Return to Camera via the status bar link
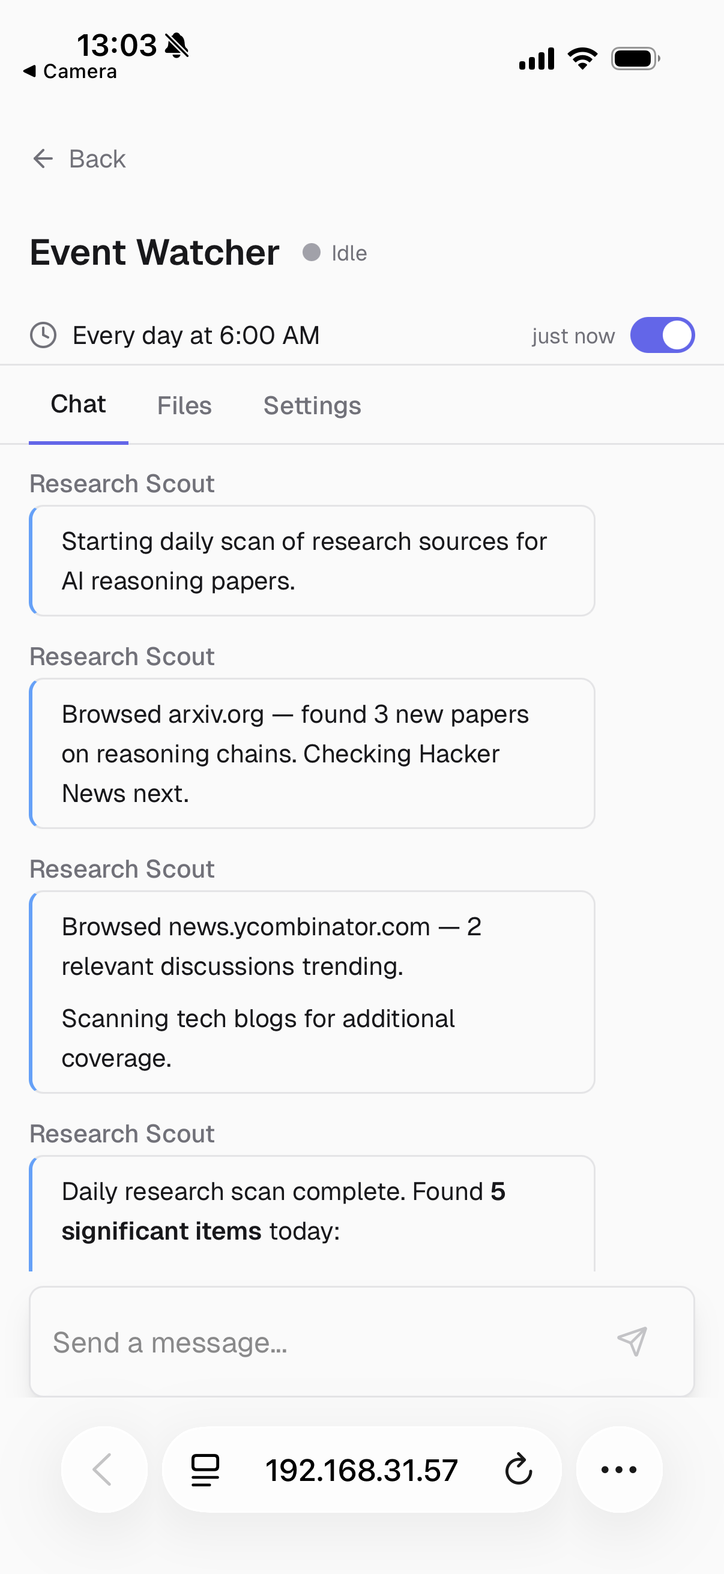Viewport: 724px width, 1574px height. coord(69,71)
